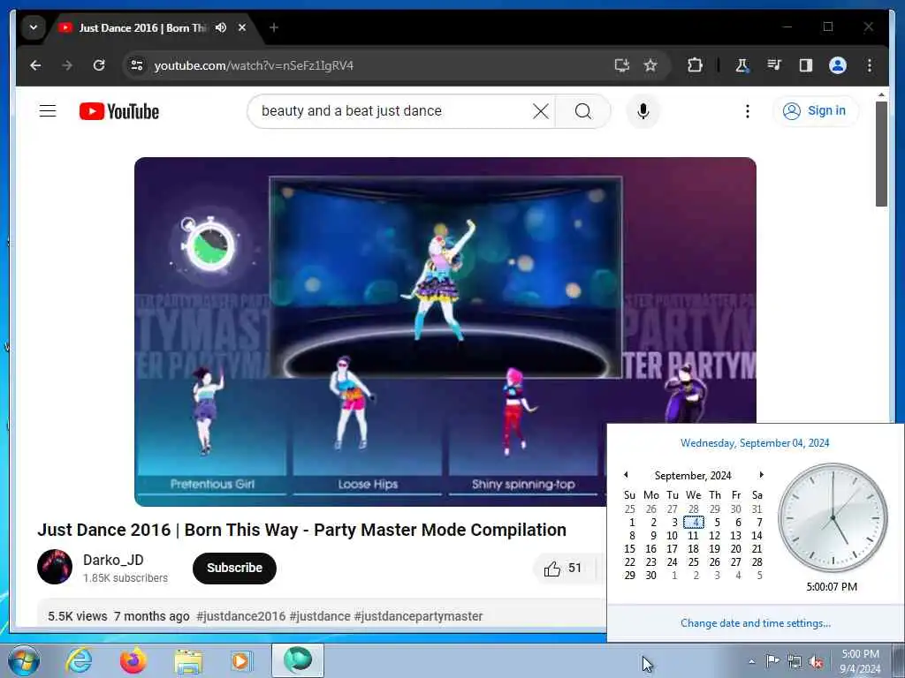Open Chrome Labs flask icon
The height and width of the screenshot is (678, 905).
pos(741,65)
